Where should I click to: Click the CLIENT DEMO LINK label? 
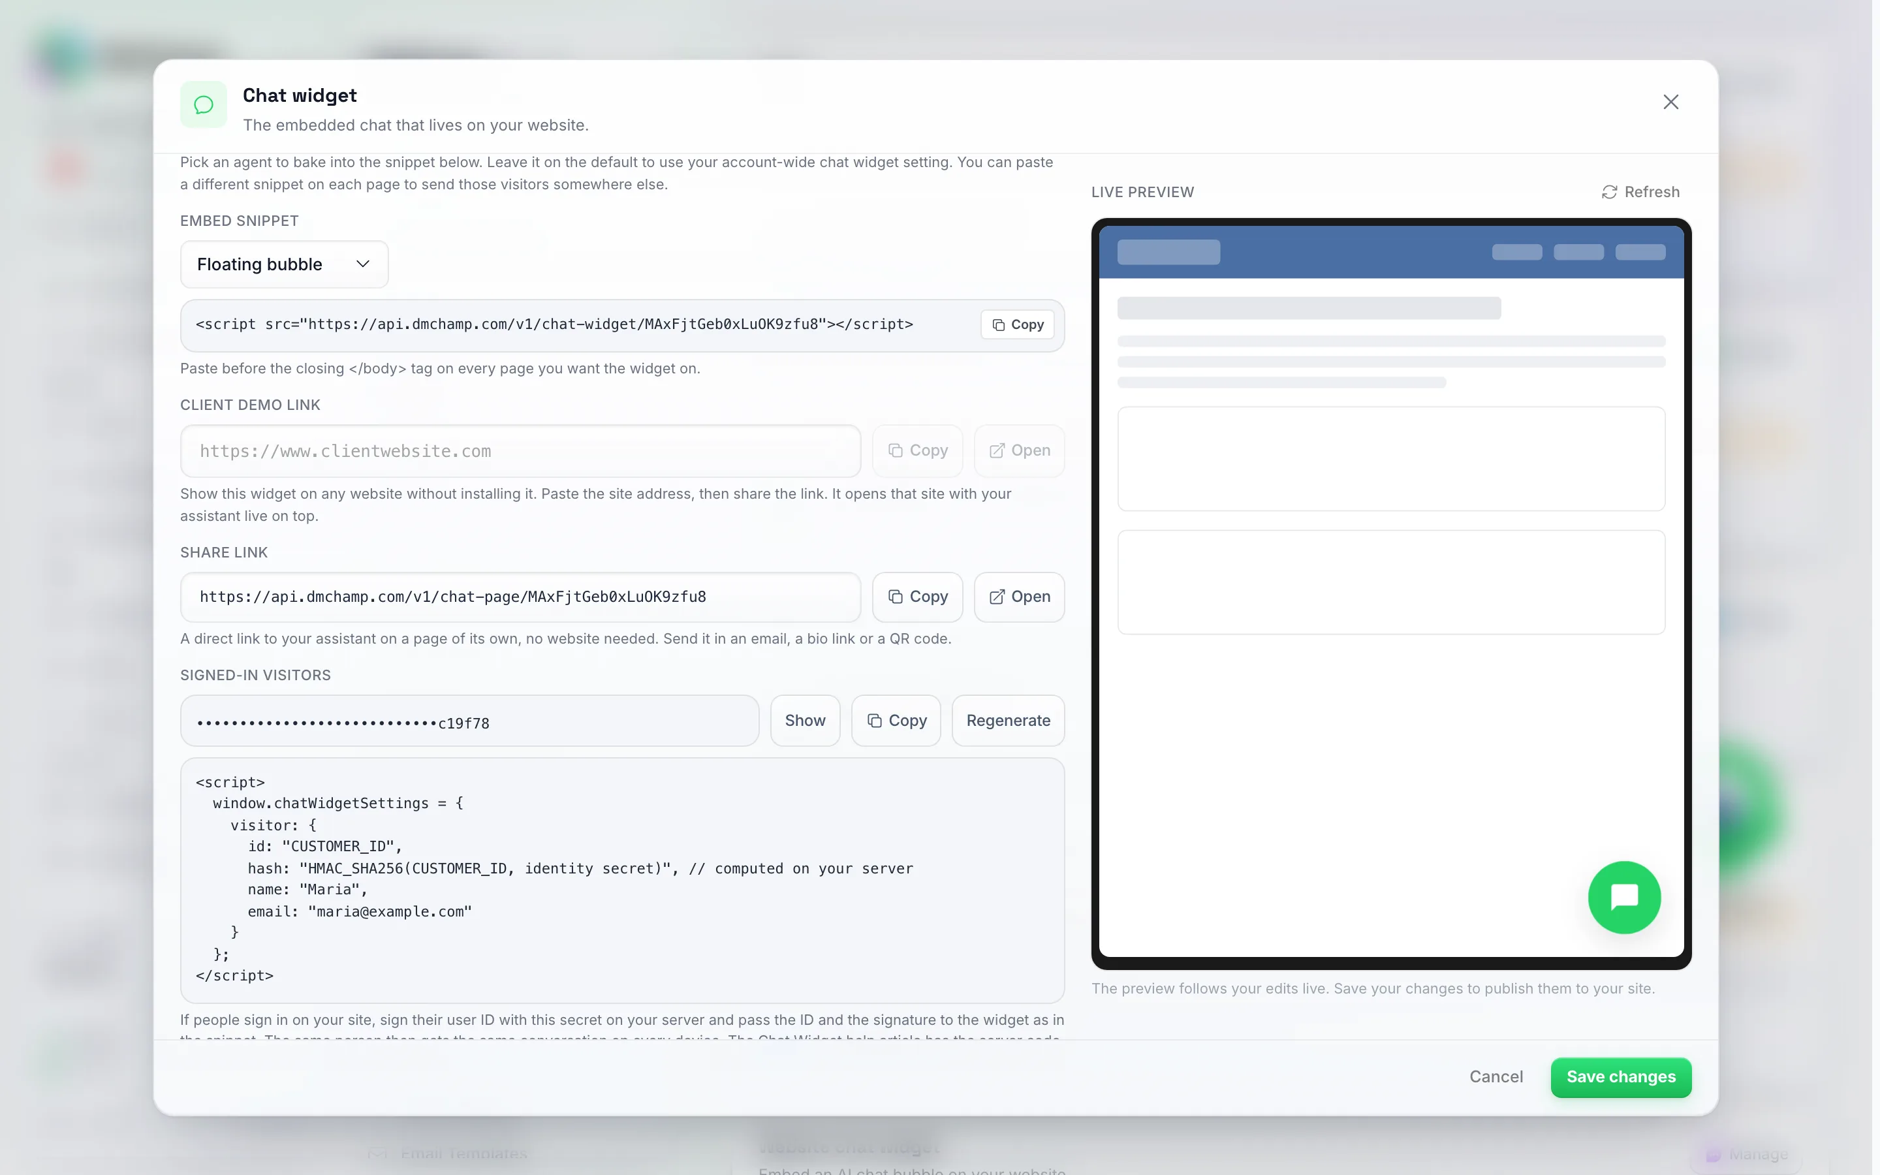tap(250, 405)
